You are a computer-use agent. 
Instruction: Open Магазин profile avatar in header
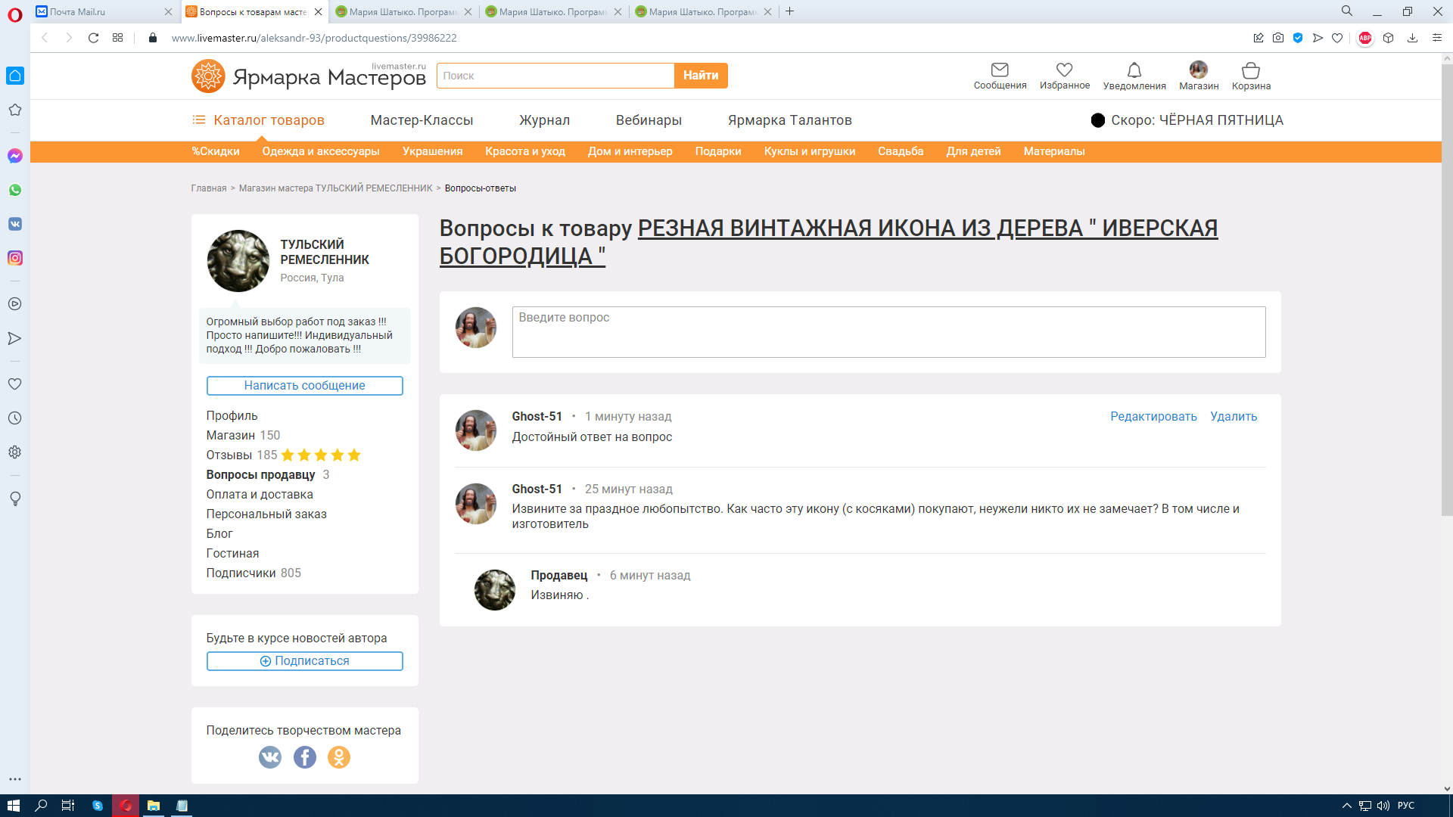(x=1199, y=70)
